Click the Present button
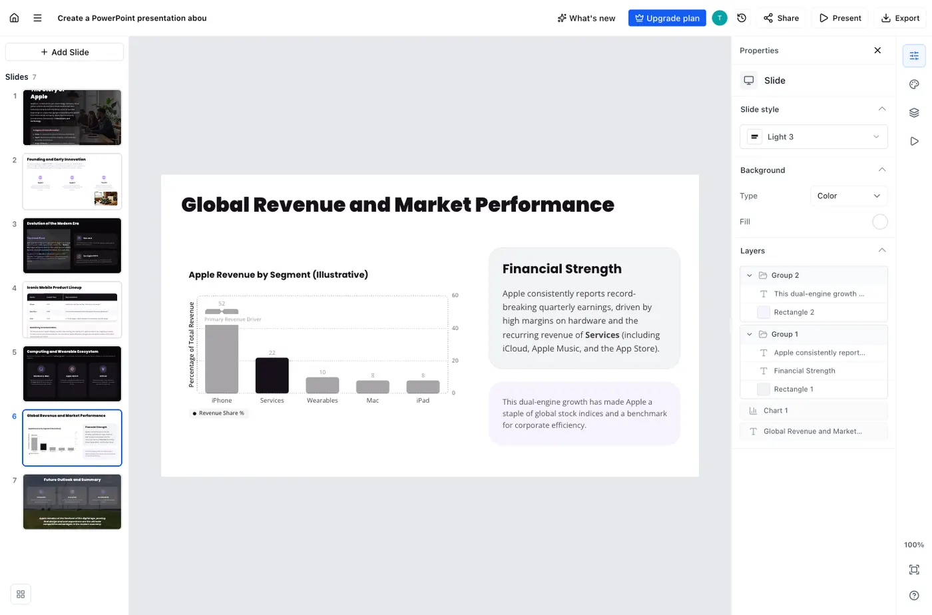This screenshot has height=615, width=932. tap(840, 18)
